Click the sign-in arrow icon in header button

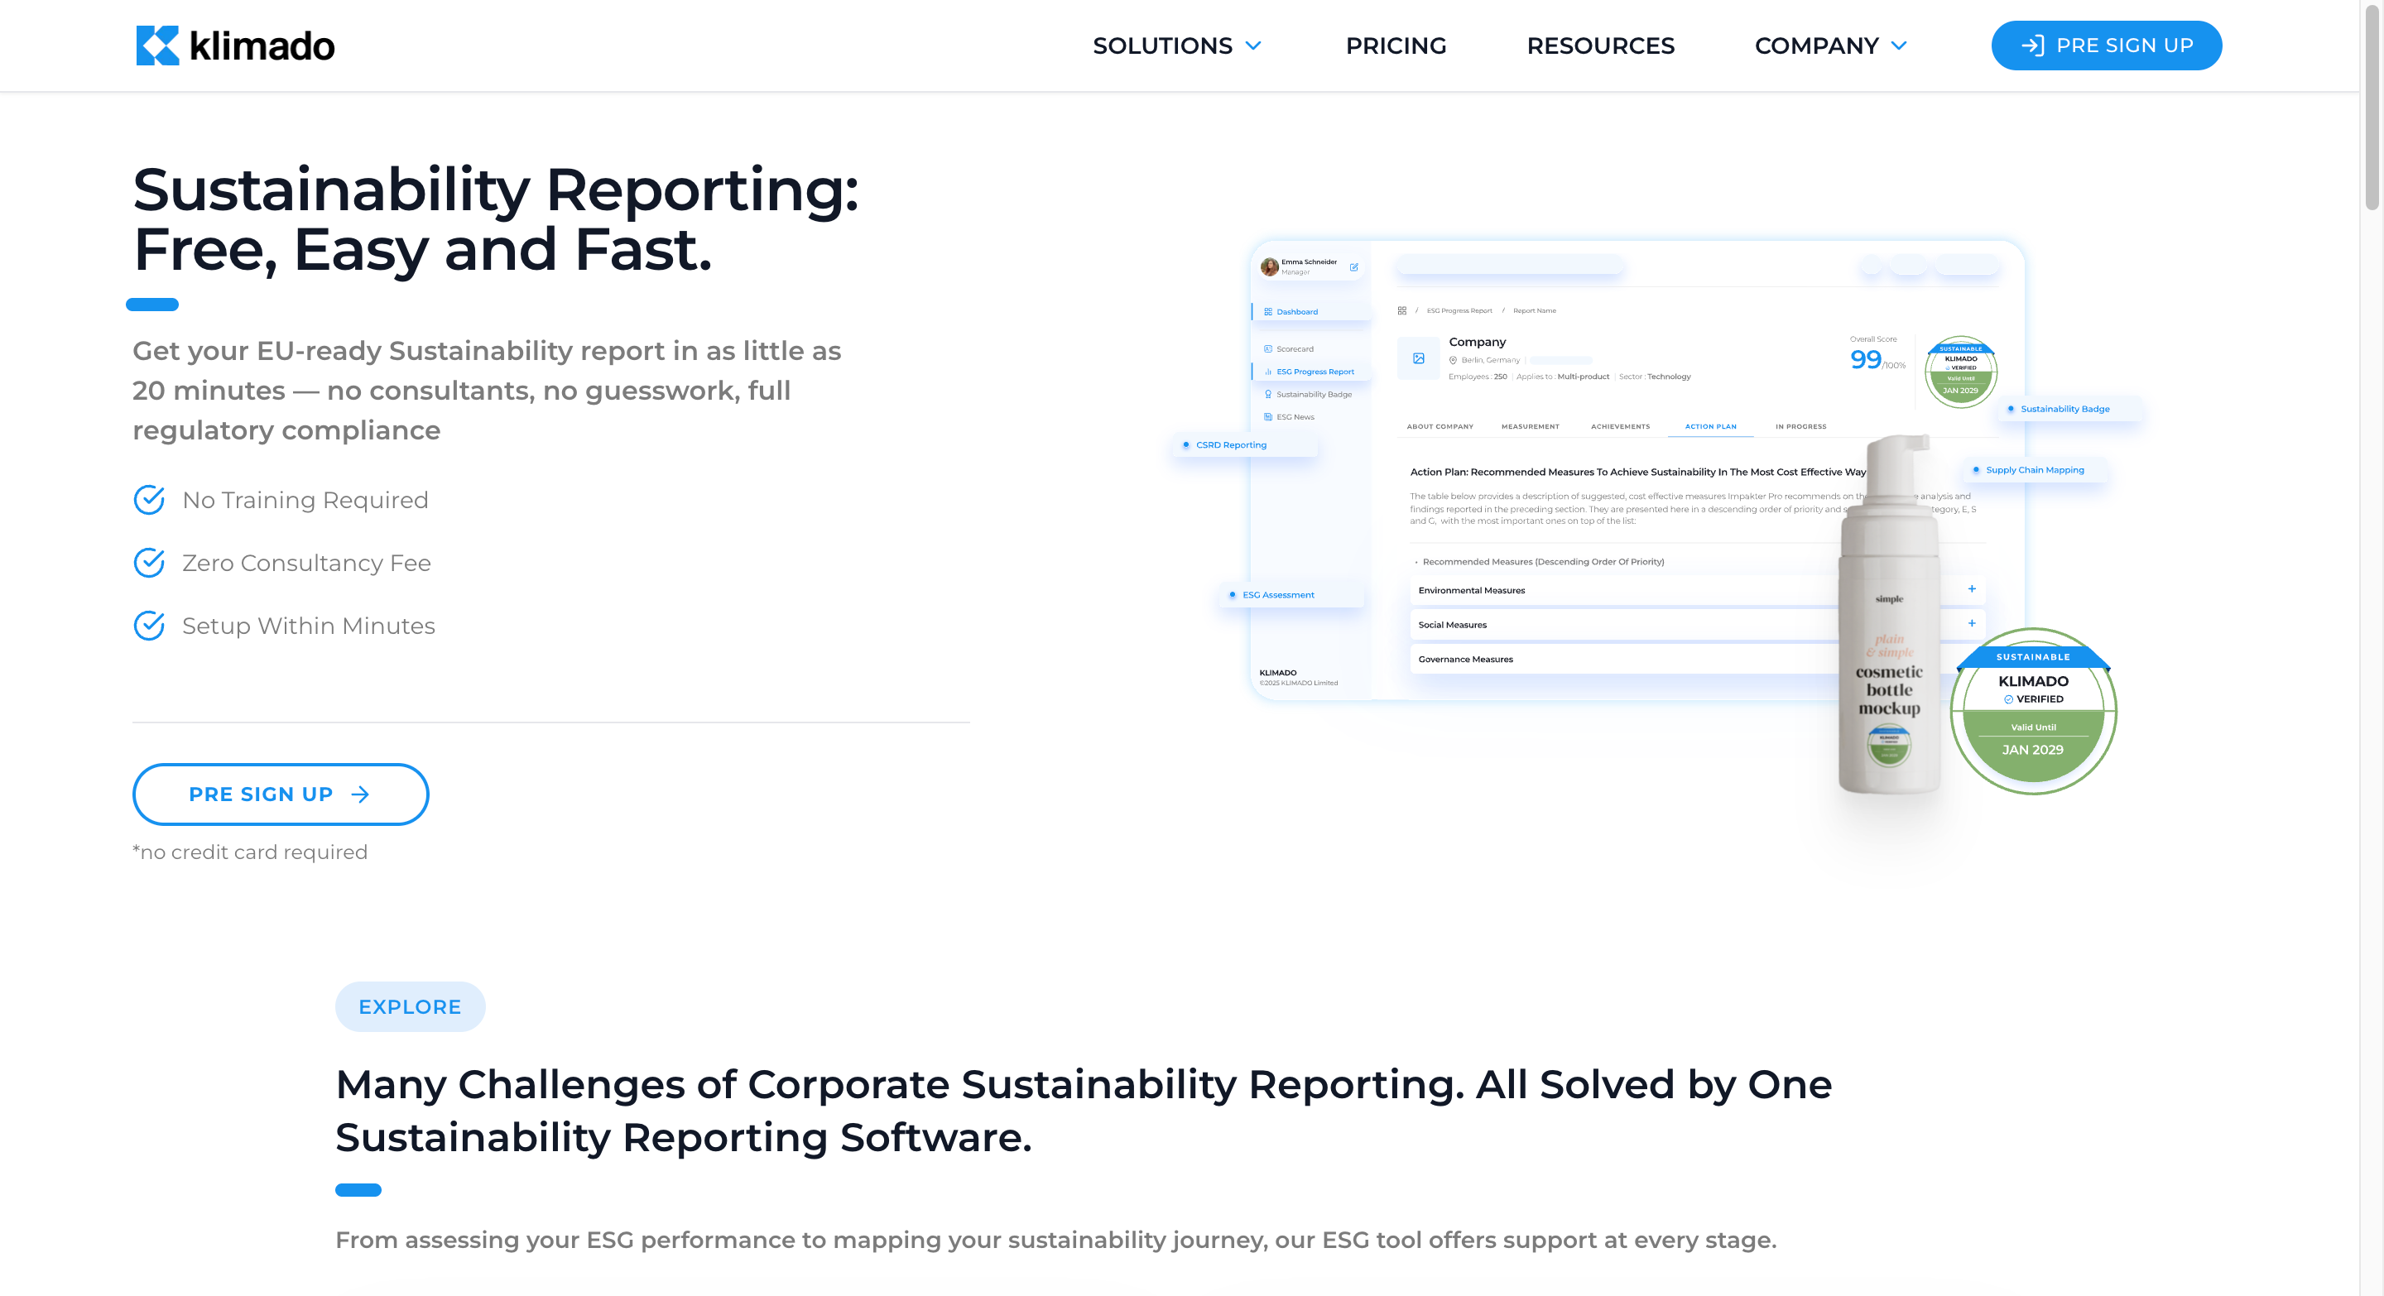(x=2032, y=46)
